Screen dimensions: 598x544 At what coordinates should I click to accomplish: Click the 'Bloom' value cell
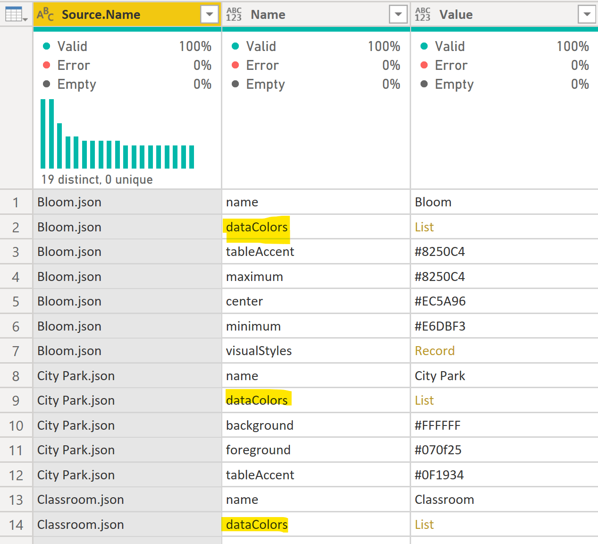tap(505, 202)
